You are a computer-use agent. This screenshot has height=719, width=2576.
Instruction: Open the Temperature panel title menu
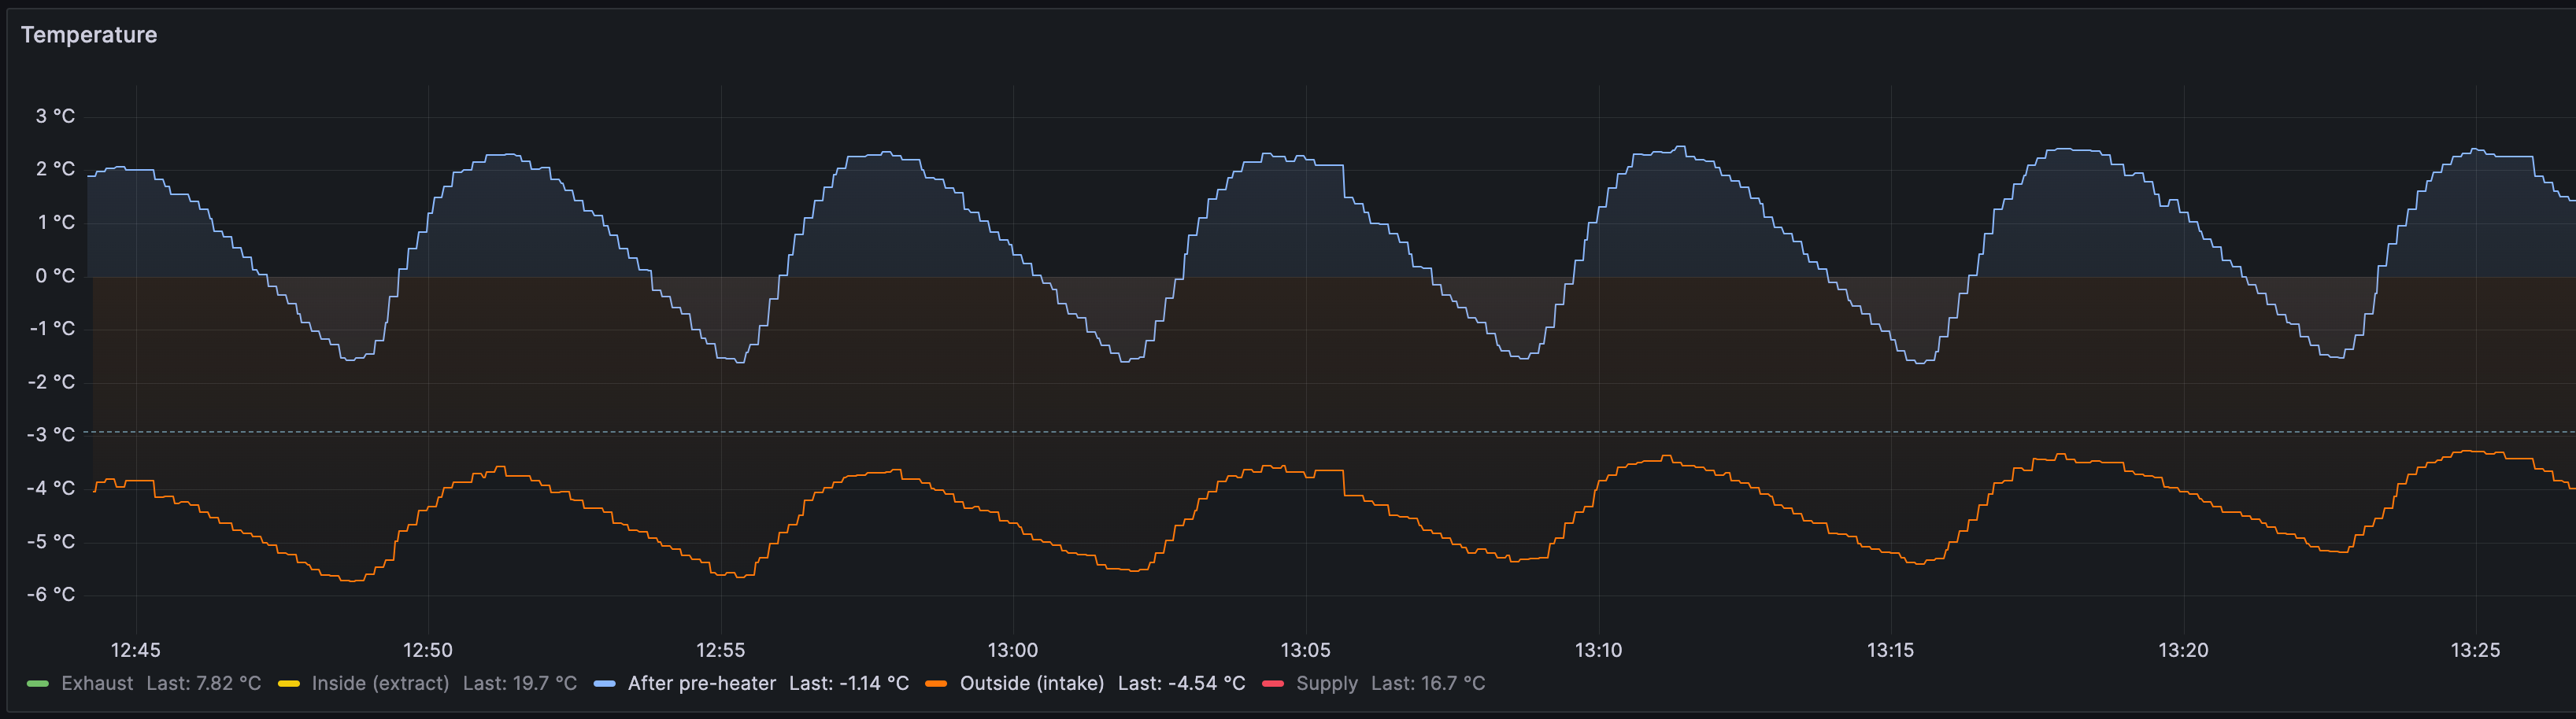pyautogui.click(x=89, y=35)
